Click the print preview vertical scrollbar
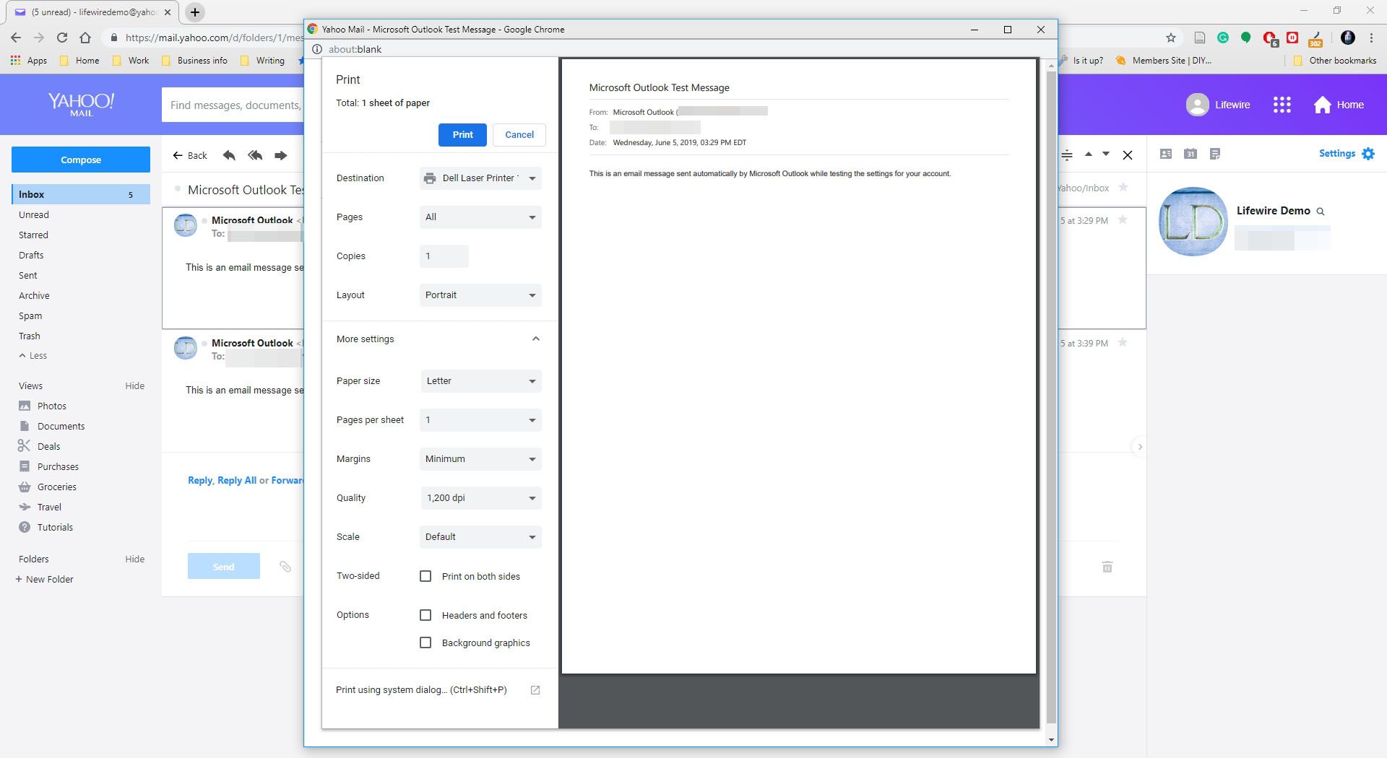The width and height of the screenshot is (1387, 758). [x=1051, y=397]
